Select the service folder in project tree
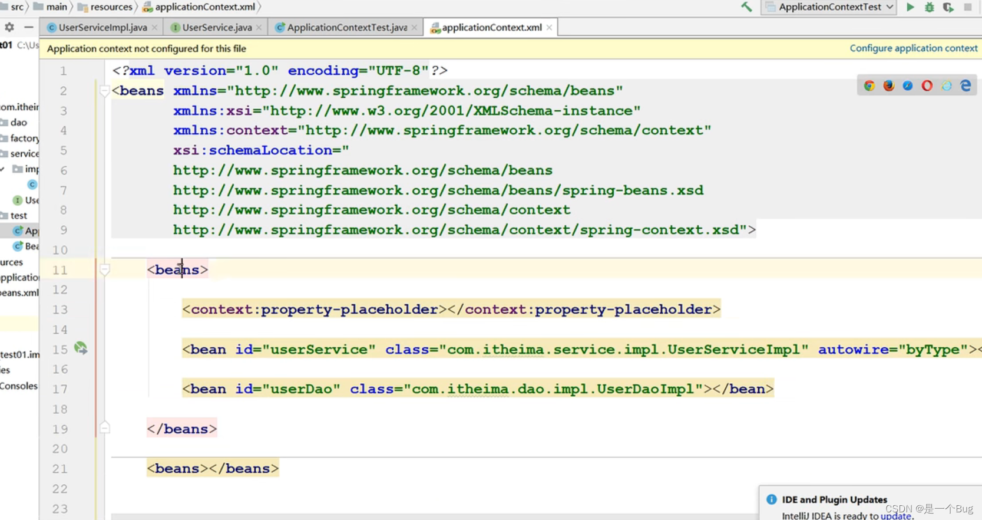The height and width of the screenshot is (520, 982). point(19,153)
